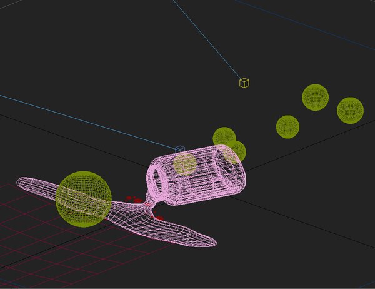
Task: Click the jar's circular mouth opening
Action: pos(158,181)
